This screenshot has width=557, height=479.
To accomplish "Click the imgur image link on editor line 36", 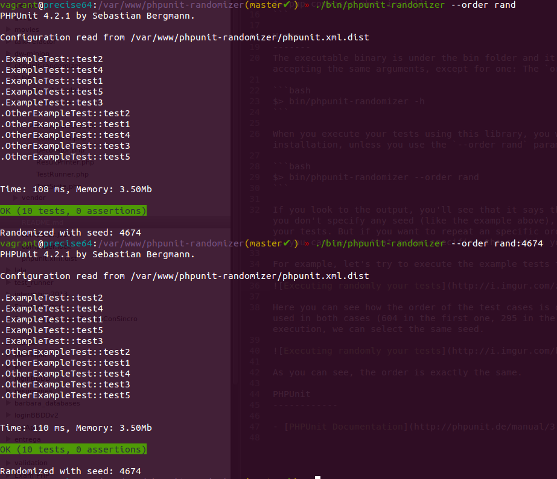I will click(x=414, y=286).
